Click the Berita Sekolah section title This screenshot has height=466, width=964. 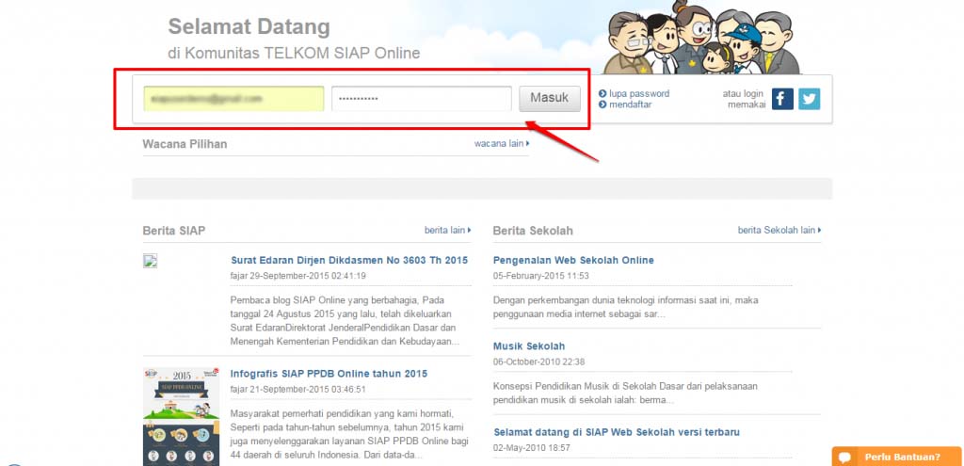pyautogui.click(x=533, y=231)
